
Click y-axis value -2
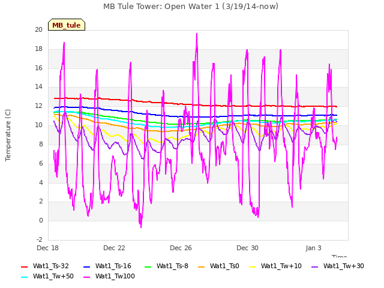39,239
